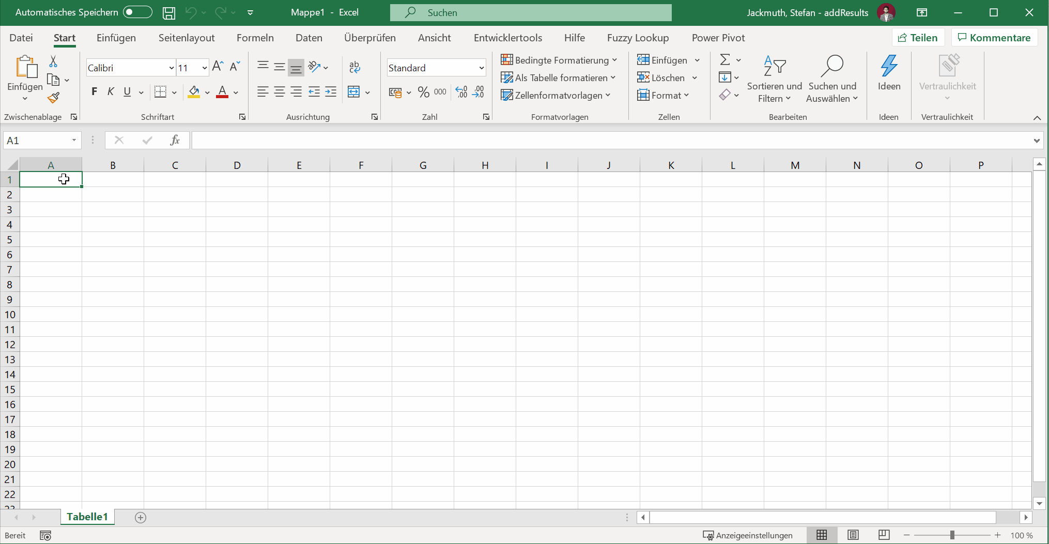The image size is (1049, 544).
Task: Open the Datei tab
Action: (x=21, y=38)
